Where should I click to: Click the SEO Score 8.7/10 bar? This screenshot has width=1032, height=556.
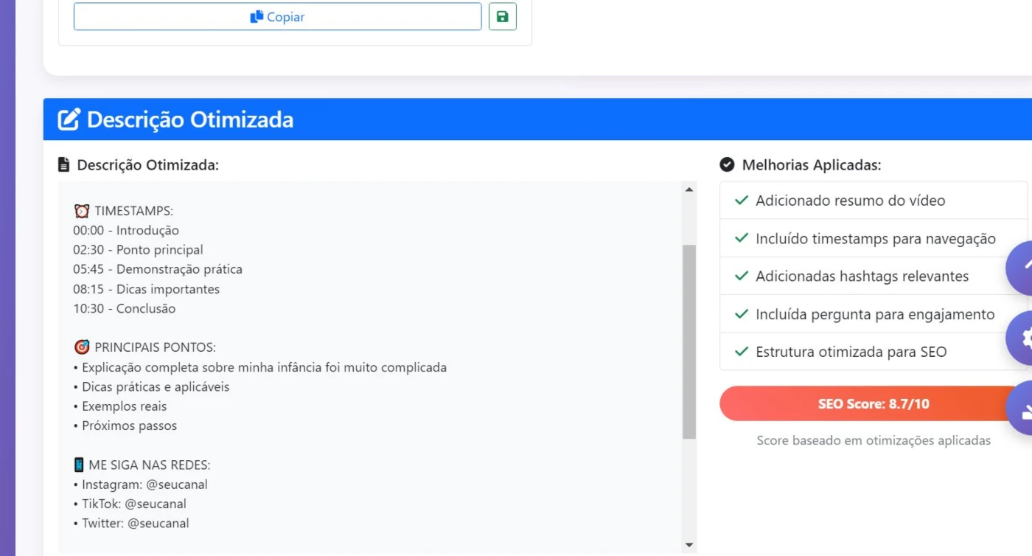click(x=874, y=403)
